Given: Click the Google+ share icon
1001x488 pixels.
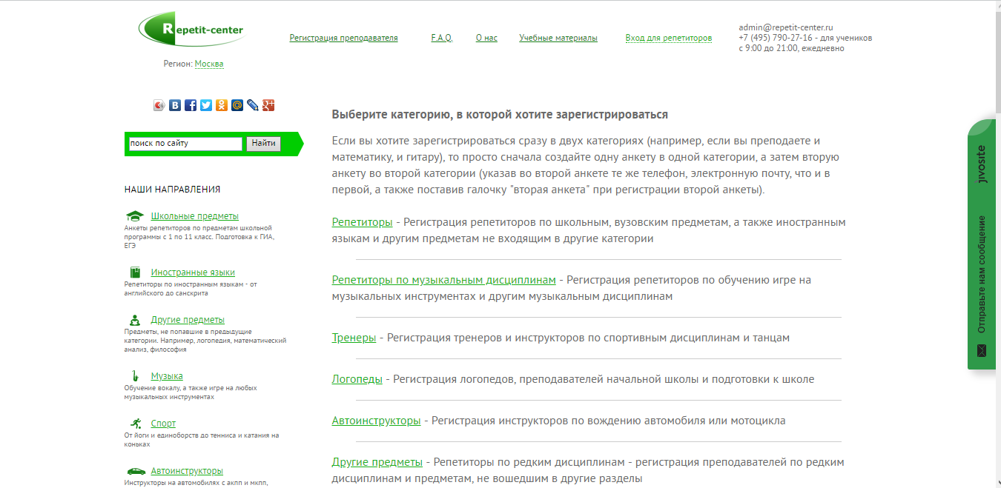Looking at the screenshot, I should click(x=268, y=105).
